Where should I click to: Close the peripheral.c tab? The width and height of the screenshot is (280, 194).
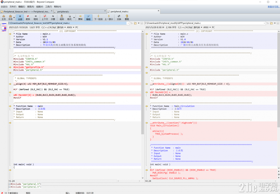point(105,11)
